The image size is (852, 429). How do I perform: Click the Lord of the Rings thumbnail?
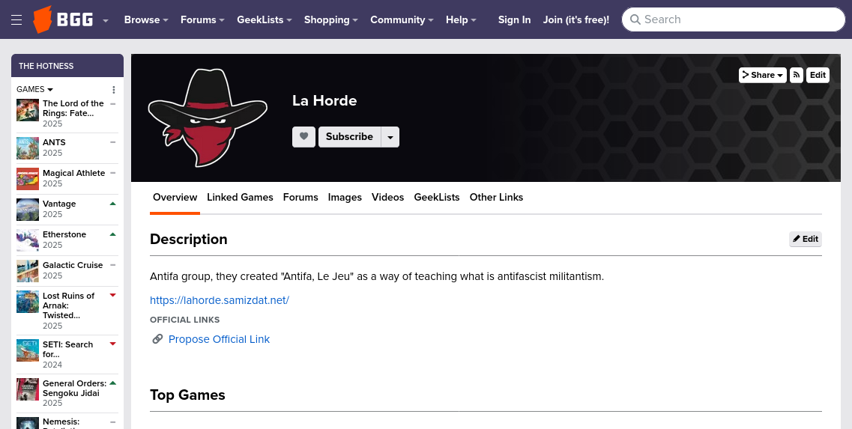click(x=28, y=110)
